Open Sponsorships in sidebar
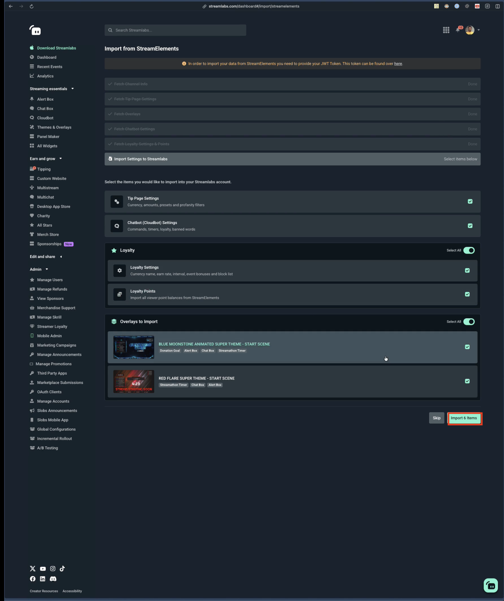504x601 pixels. (x=51, y=244)
